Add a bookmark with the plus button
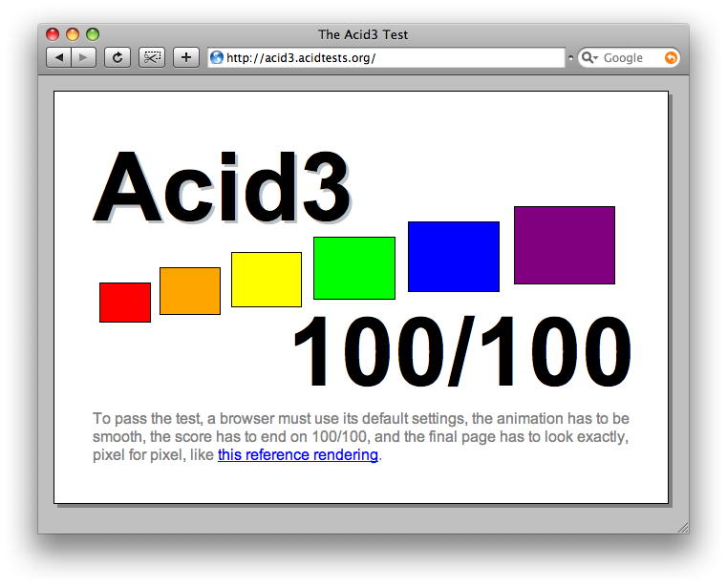This screenshot has height=586, width=727. click(186, 57)
